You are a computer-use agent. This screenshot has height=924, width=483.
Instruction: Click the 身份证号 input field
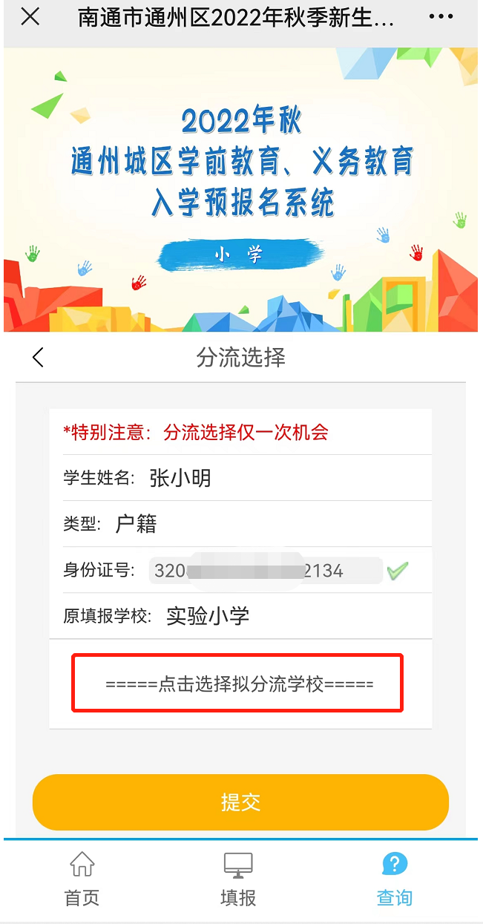[266, 571]
